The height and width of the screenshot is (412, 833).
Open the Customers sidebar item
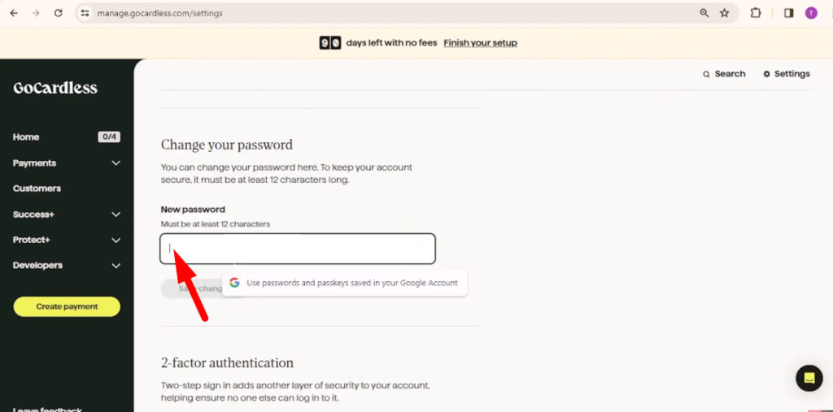(37, 189)
